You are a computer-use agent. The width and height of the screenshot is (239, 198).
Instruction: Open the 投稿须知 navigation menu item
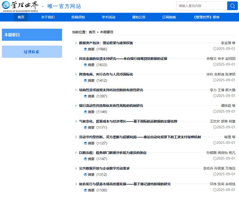click(x=78, y=17)
